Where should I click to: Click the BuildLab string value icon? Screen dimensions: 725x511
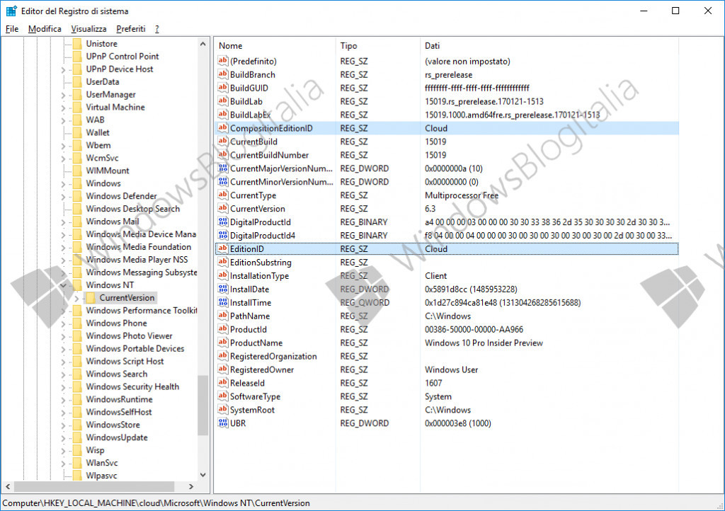pos(223,101)
